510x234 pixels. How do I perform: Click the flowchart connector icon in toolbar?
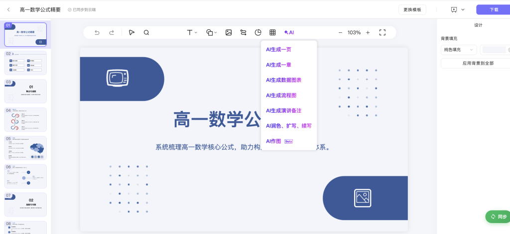coord(243,32)
